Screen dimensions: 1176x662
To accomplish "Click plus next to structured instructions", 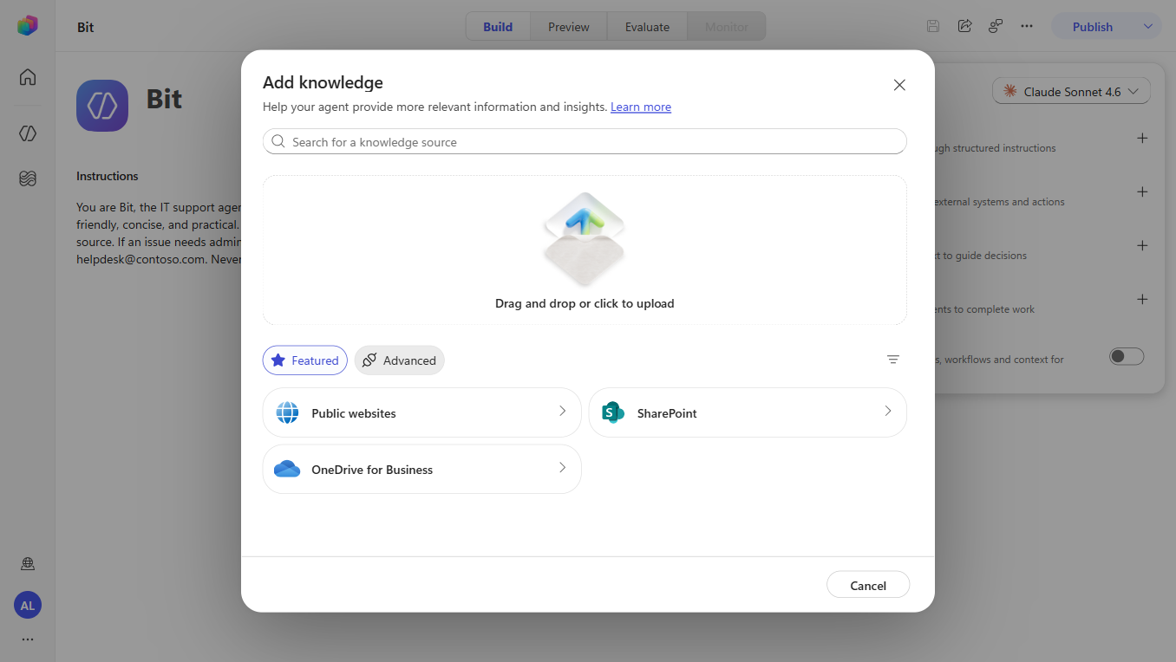I will tap(1142, 139).
